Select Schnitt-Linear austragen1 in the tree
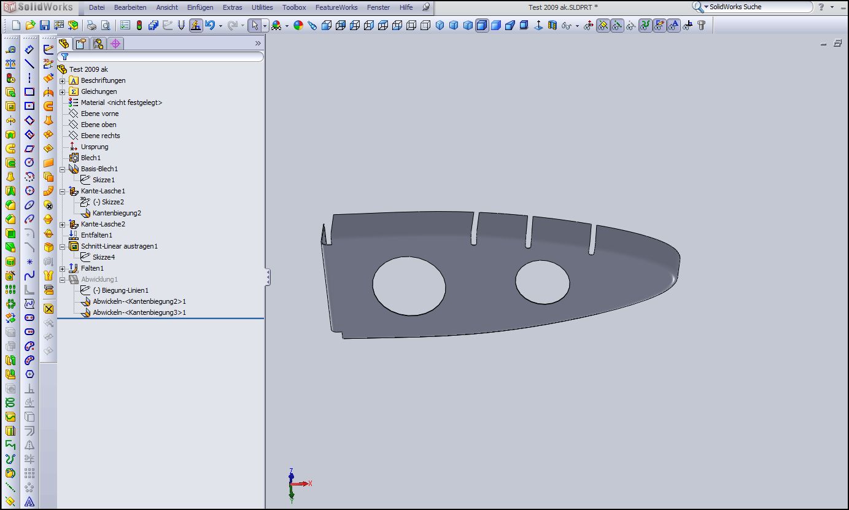This screenshot has width=849, height=510. (x=119, y=246)
